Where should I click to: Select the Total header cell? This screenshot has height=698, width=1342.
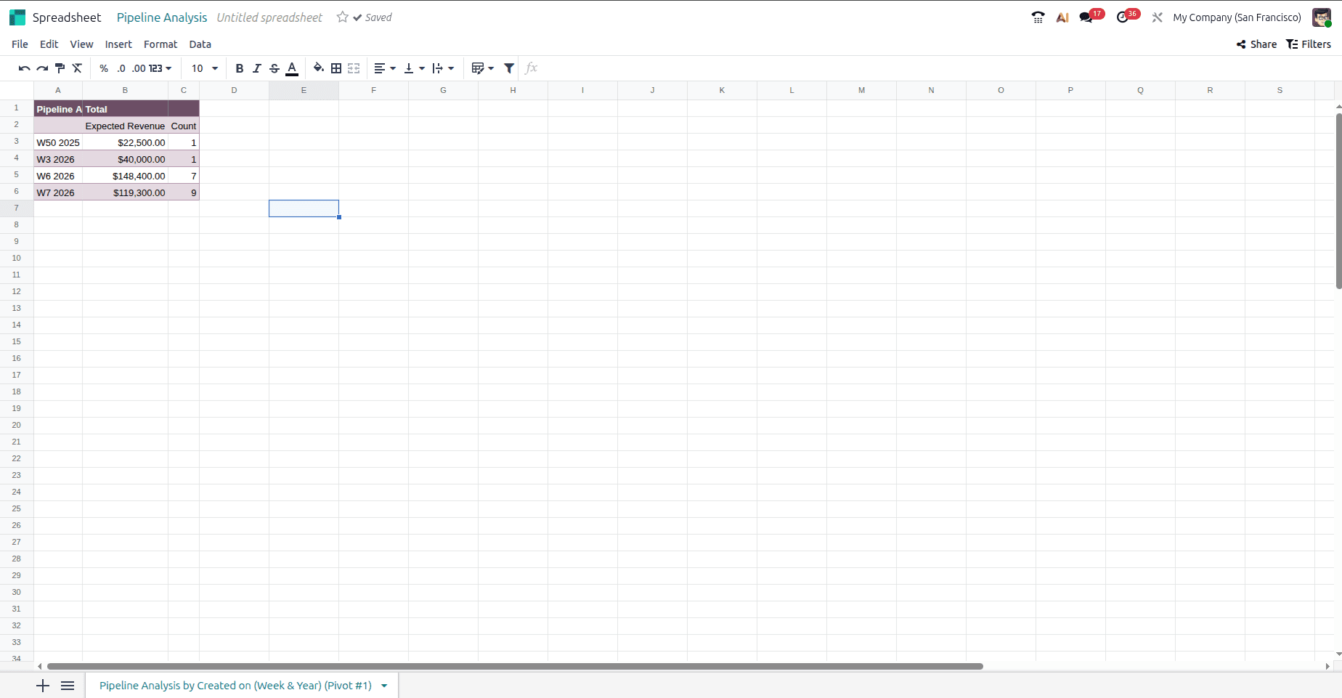125,109
